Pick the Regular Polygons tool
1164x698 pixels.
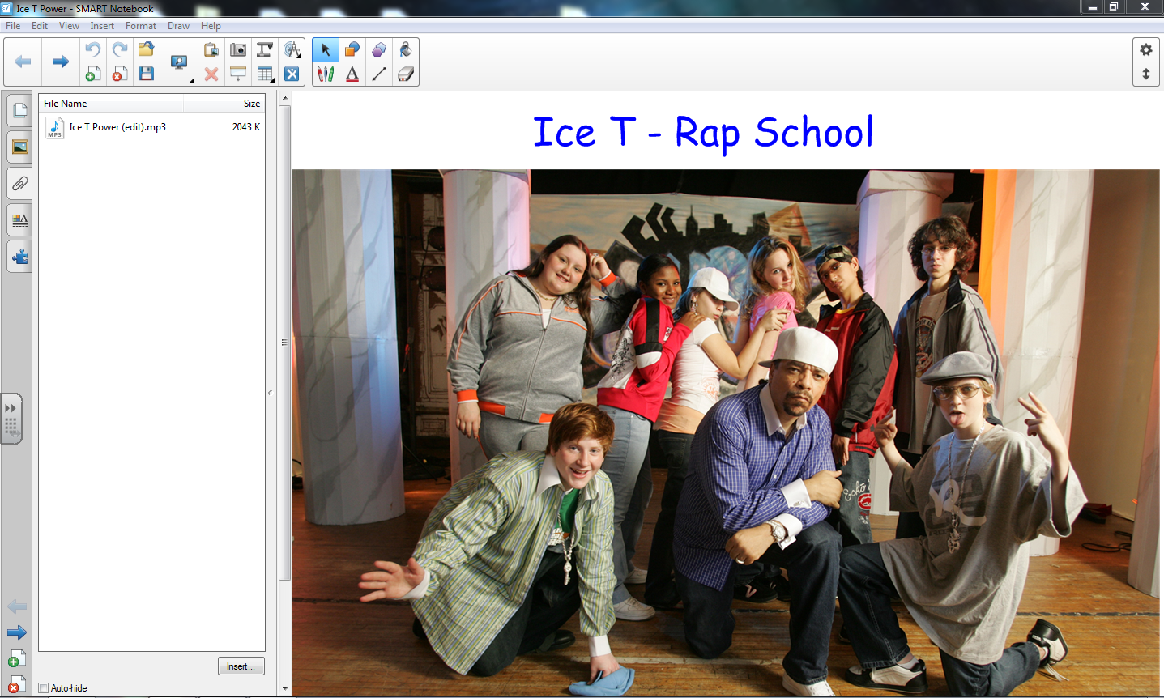pyautogui.click(x=378, y=49)
